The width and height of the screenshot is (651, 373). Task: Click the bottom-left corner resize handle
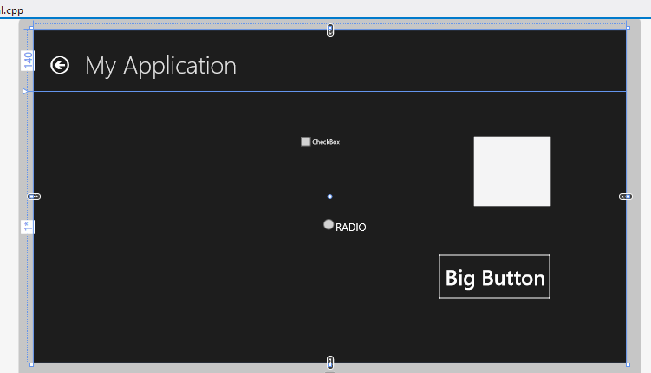tap(33, 364)
